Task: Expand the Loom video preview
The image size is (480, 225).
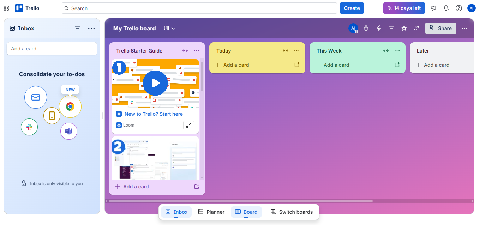Action: point(189,125)
